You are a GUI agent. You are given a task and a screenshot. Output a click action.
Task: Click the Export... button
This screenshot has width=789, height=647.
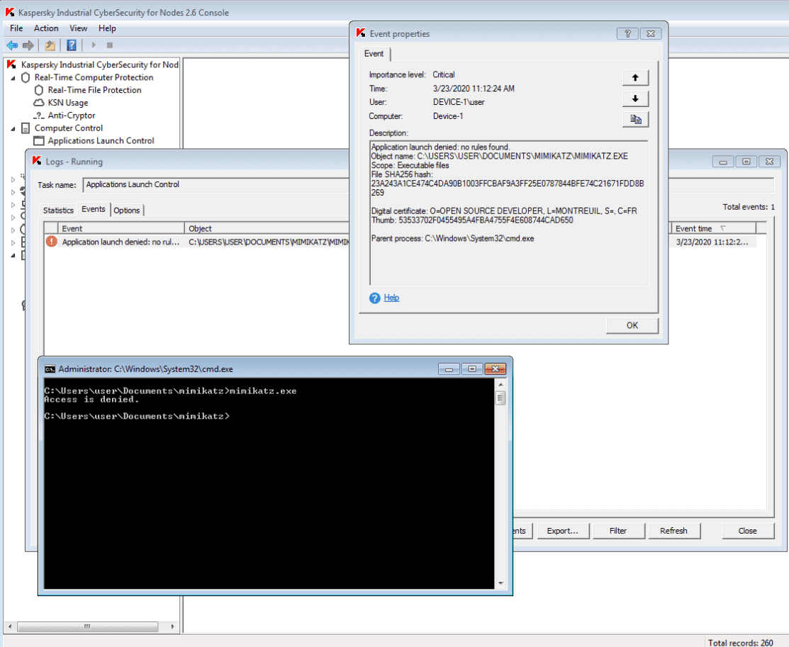pos(562,531)
